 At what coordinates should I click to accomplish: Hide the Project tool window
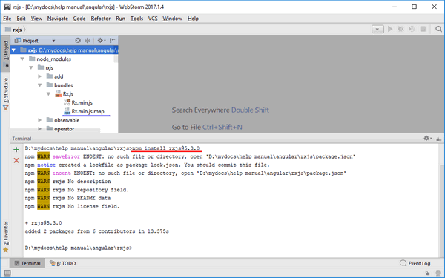click(113, 41)
